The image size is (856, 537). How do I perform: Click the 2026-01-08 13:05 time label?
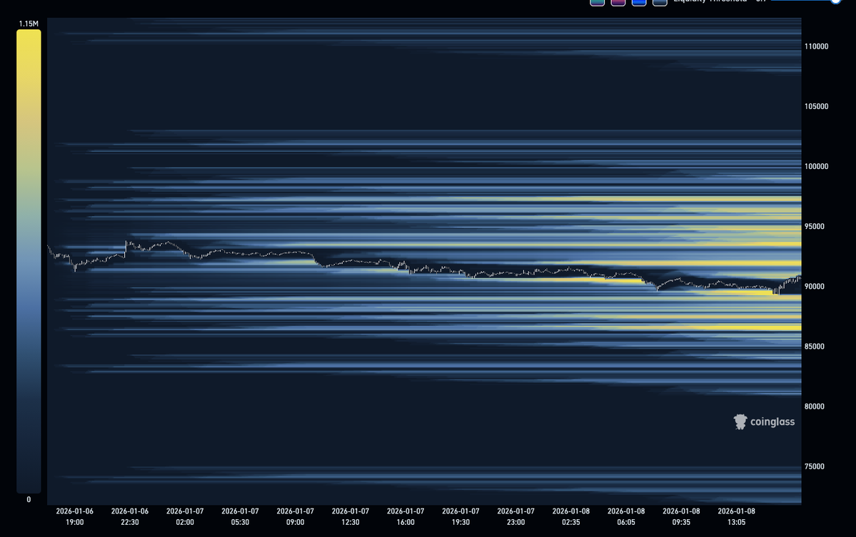pos(737,516)
